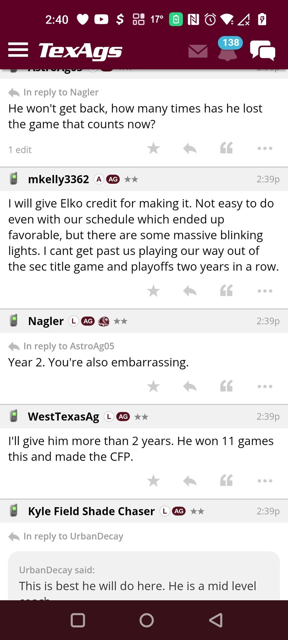288x640 pixels.
Task: Star WestTexasAg's post
Action: 153,481
